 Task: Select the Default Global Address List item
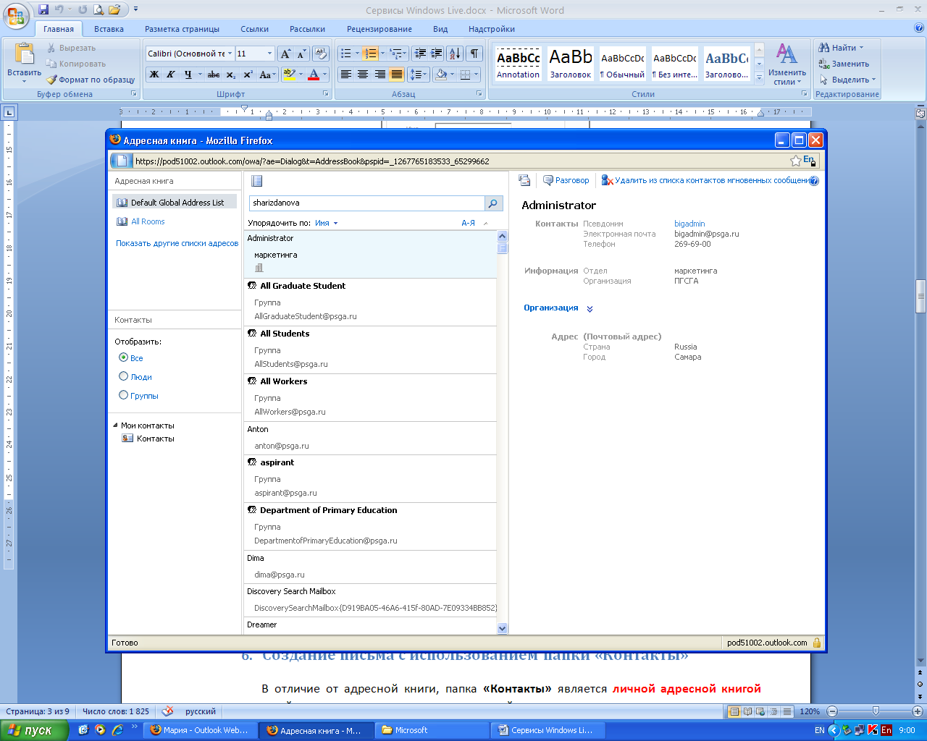[x=175, y=203]
